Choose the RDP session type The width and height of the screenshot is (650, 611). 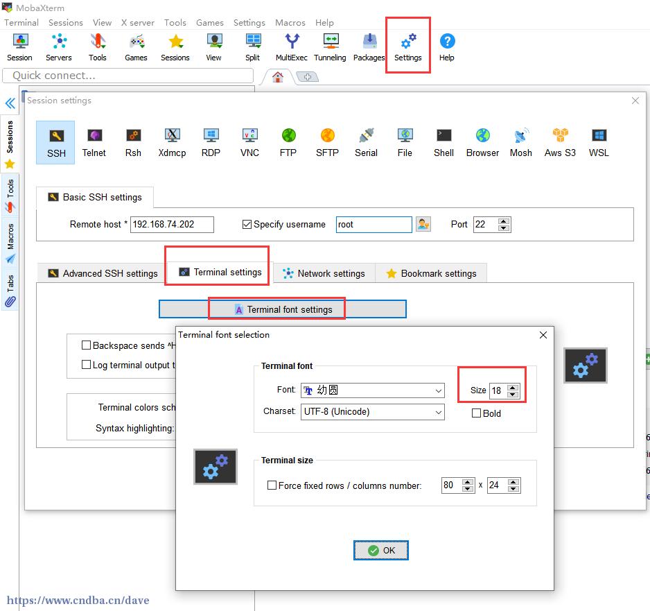(x=211, y=143)
